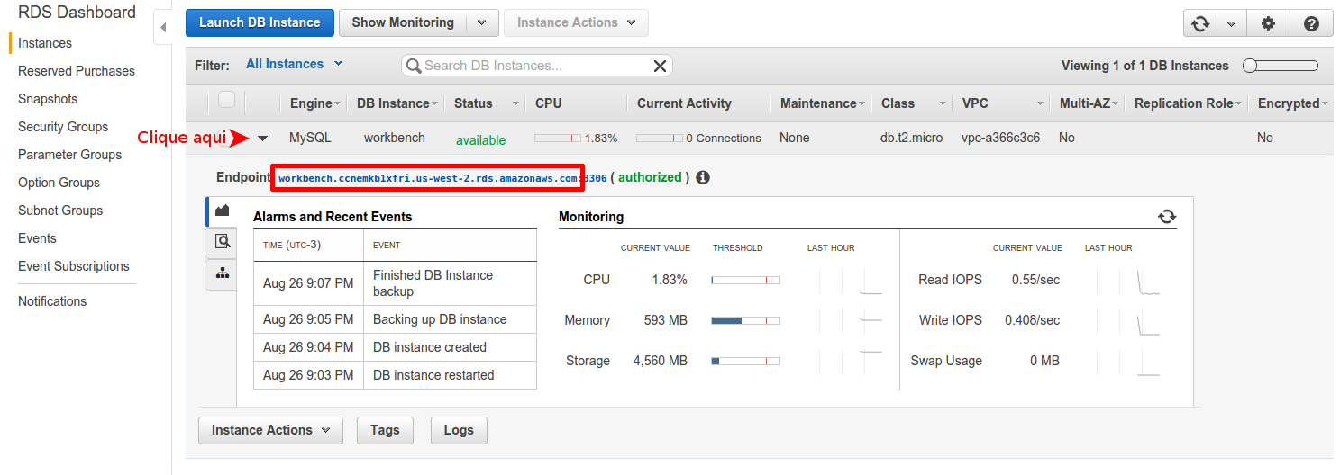Open the refresh interval dropdown arrow
The height and width of the screenshot is (475, 1340).
click(x=1231, y=23)
